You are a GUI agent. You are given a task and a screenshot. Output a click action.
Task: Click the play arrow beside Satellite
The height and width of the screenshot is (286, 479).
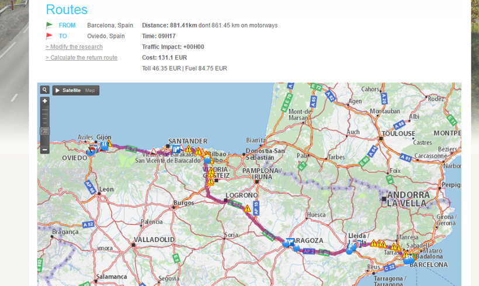click(x=57, y=90)
